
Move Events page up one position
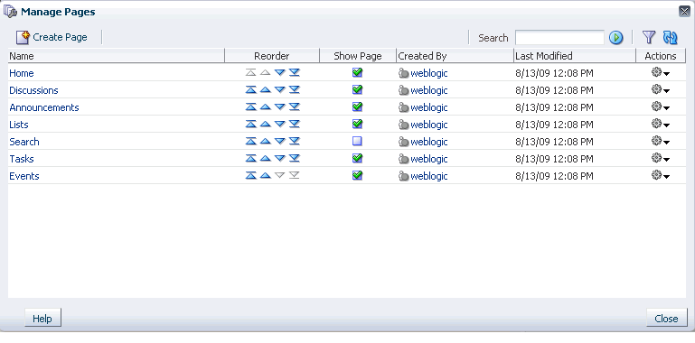[265, 176]
